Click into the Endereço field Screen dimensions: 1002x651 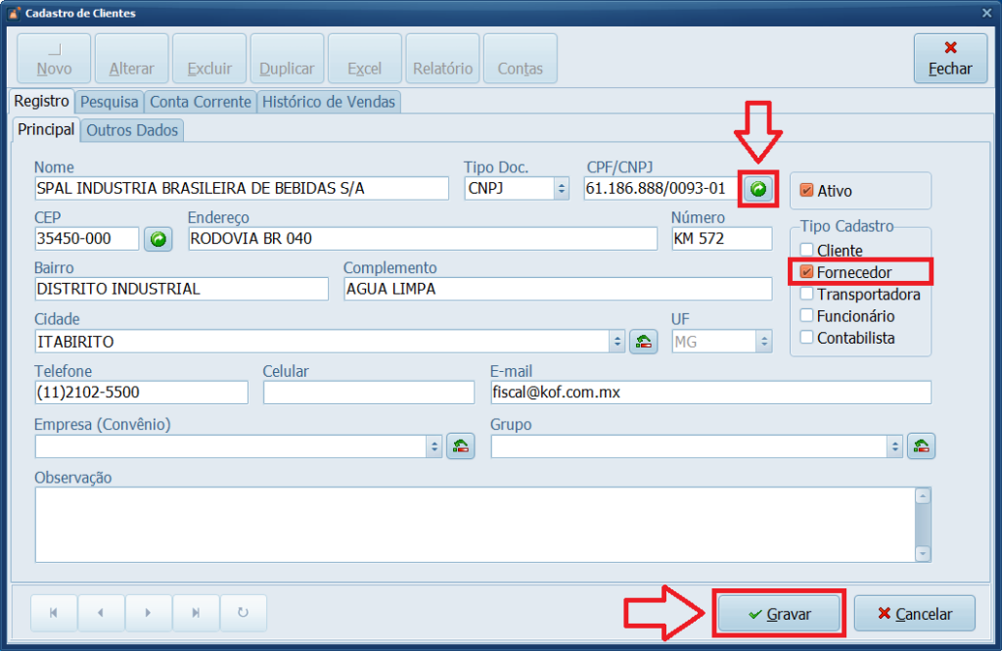click(423, 239)
